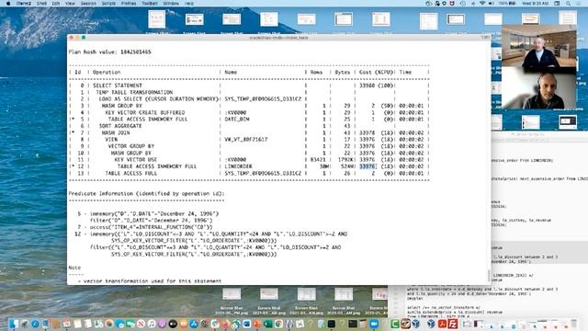The image size is (588, 331).
Task: Open Launchpad from the Dock
Action: 25,324
